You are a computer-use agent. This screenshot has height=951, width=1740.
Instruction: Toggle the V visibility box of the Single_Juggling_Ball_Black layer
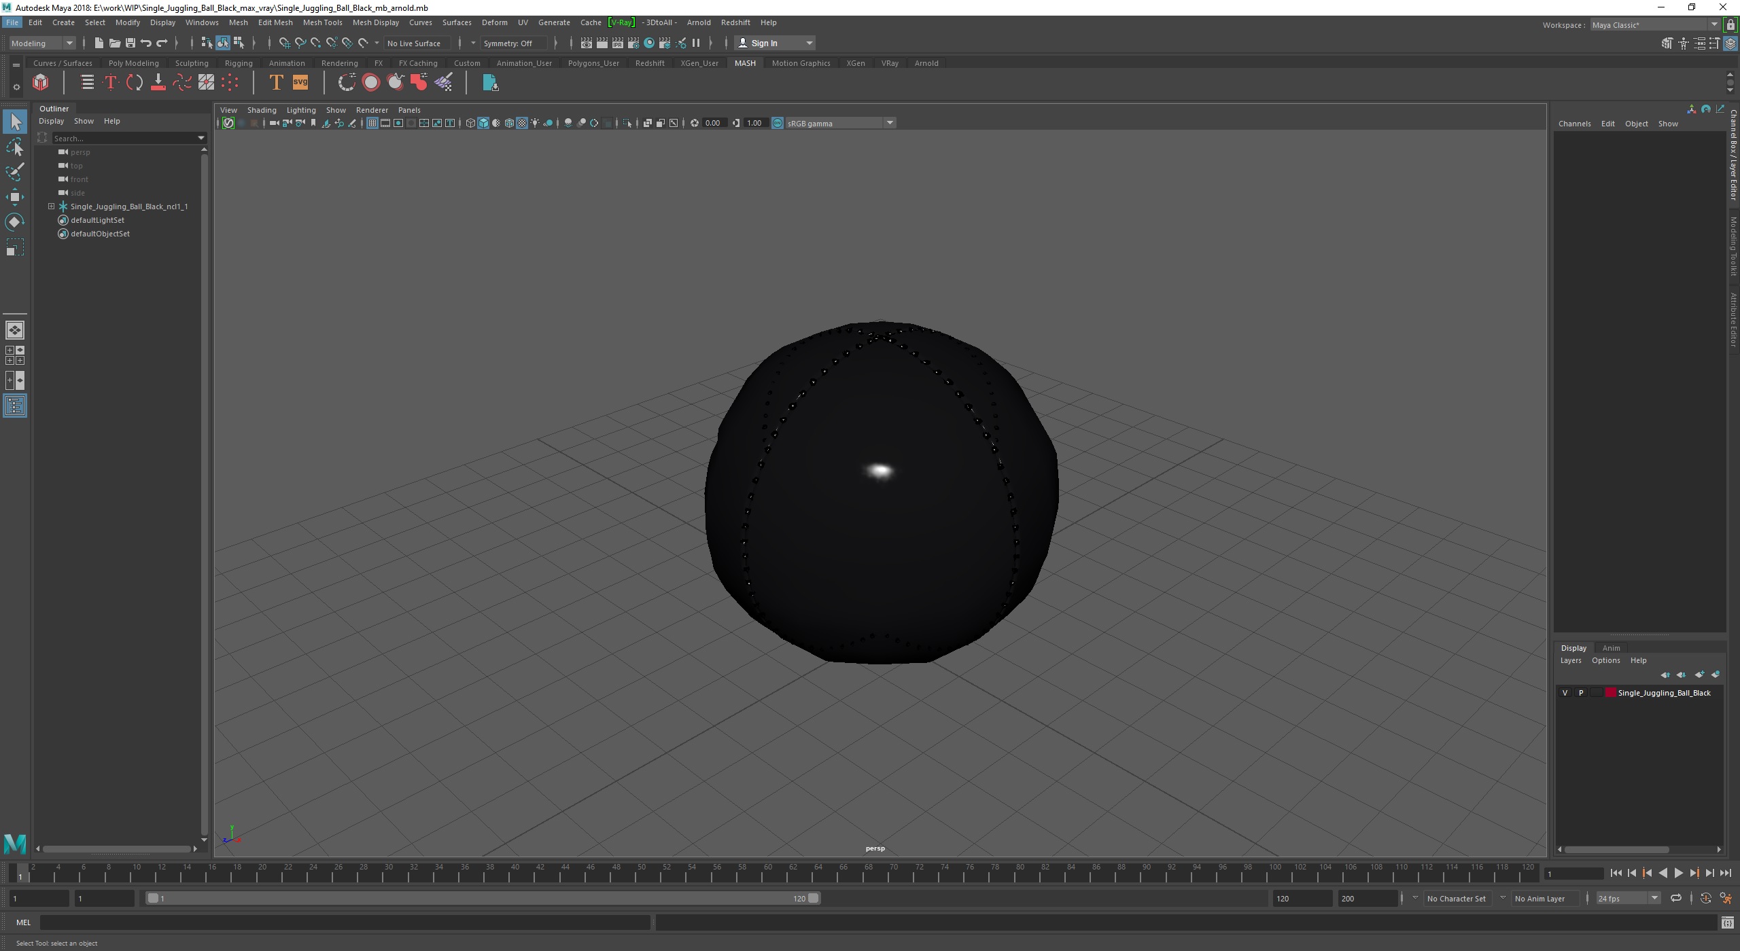[1565, 693]
